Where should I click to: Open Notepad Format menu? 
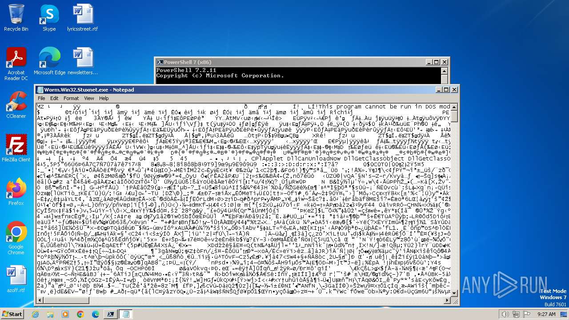pos(71,98)
